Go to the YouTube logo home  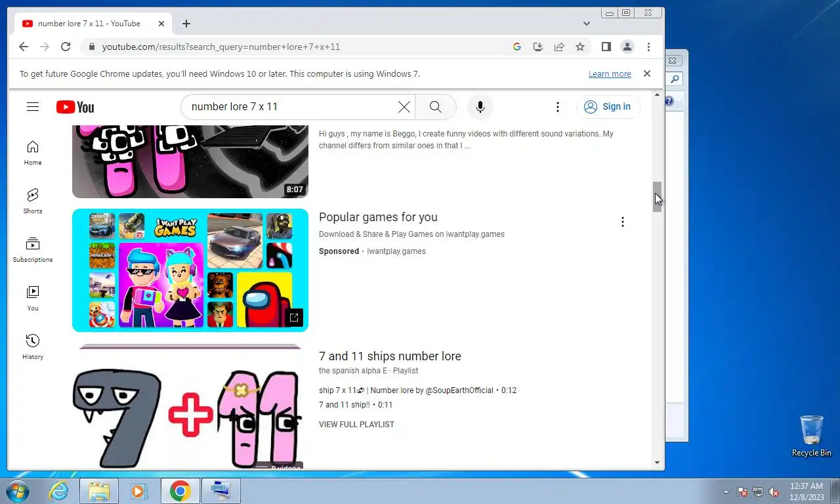click(75, 107)
